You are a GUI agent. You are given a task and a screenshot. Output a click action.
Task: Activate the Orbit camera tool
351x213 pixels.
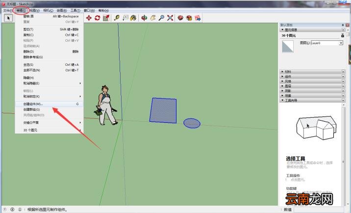(144, 18)
